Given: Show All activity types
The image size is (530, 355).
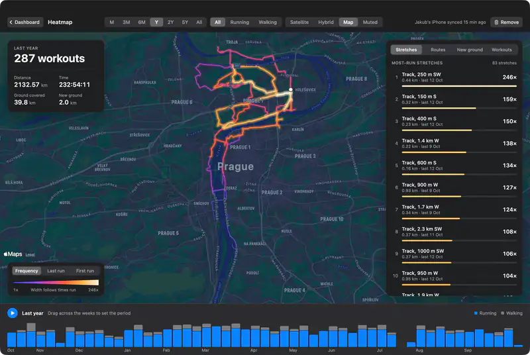Looking at the screenshot, I should (218, 23).
